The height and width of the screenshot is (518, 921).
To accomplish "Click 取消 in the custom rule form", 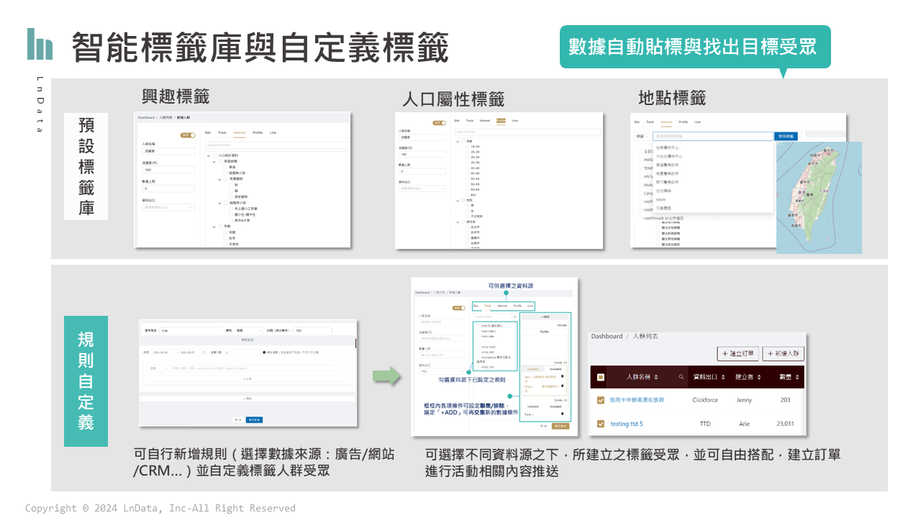I will pyautogui.click(x=238, y=420).
